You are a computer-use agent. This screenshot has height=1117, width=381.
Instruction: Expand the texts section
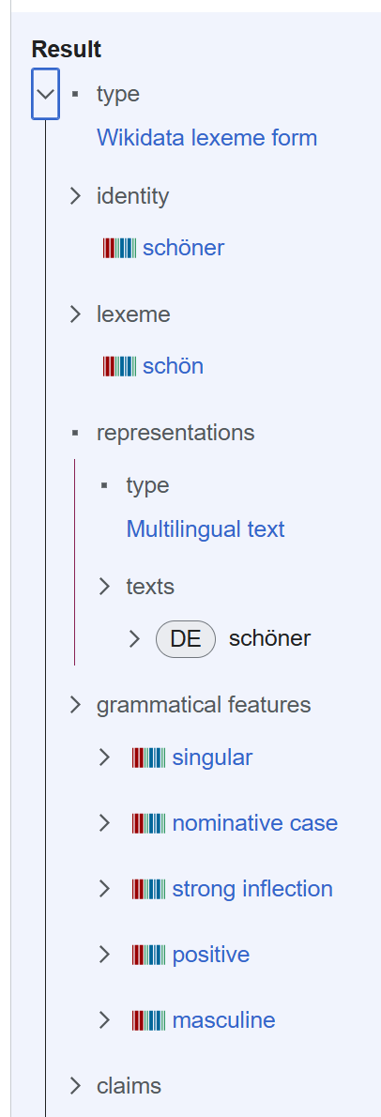pyautogui.click(x=105, y=587)
